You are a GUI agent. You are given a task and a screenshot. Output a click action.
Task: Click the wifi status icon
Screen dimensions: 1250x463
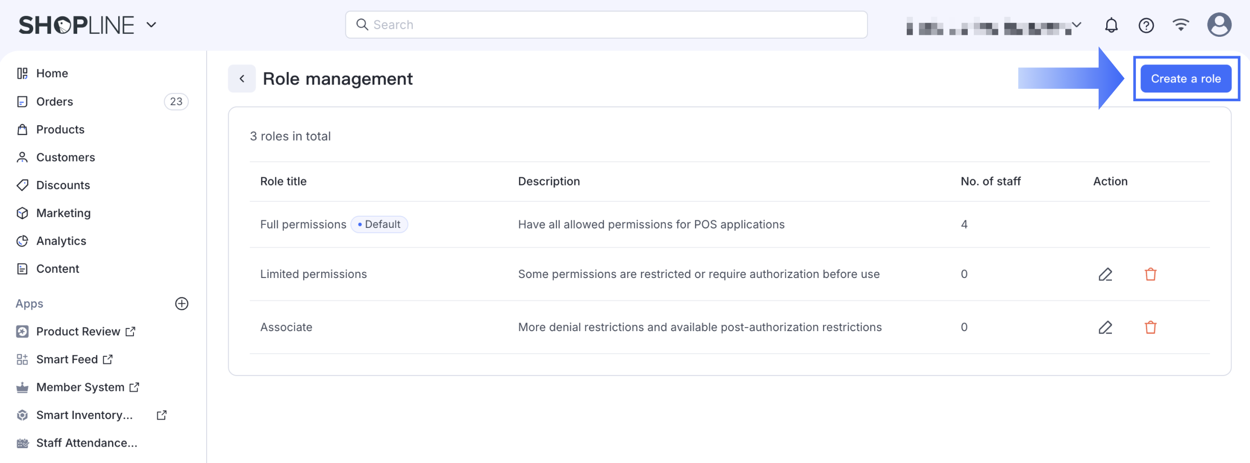(1180, 25)
